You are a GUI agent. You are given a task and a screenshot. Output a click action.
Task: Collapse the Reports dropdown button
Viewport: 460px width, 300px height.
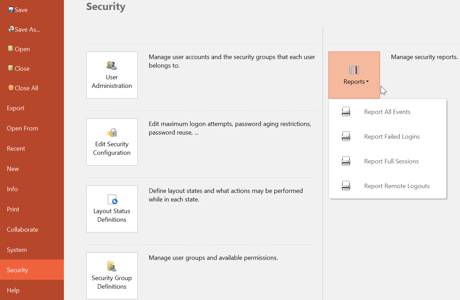354,75
